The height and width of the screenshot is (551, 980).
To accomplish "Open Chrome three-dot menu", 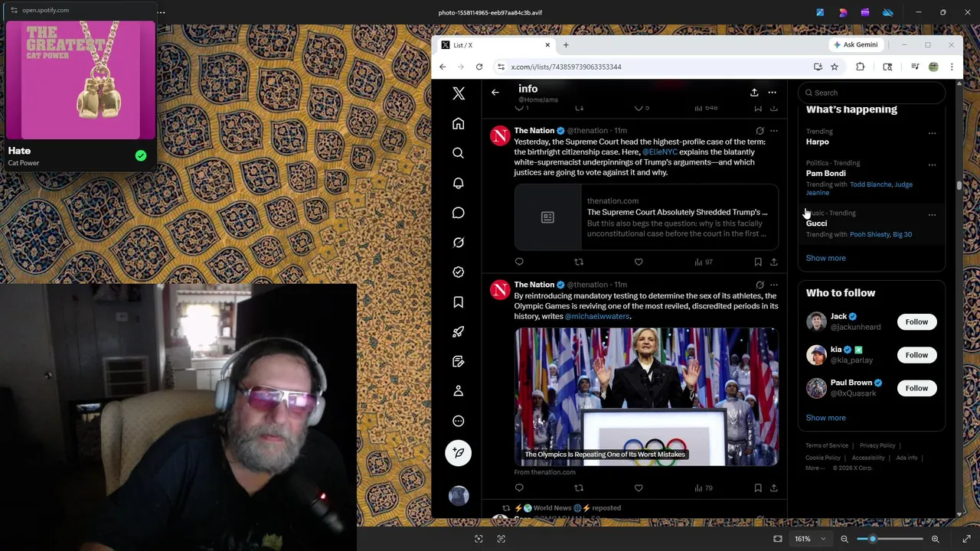I will click(x=952, y=67).
